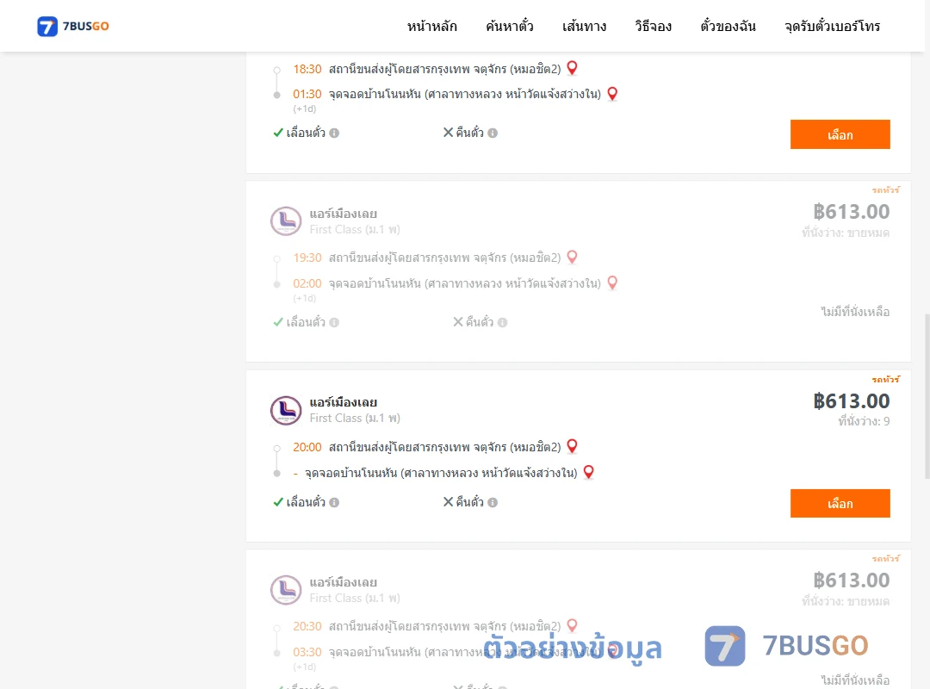Click info icon beside คืนตั๋ว in 20:00 trip
This screenshot has width=930, height=689.
[x=493, y=502]
